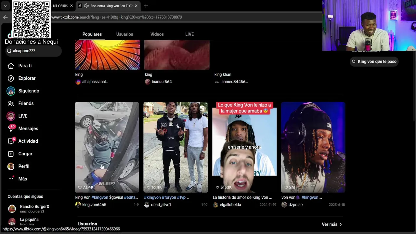The width and height of the screenshot is (416, 234).
Task: Click the heart icon showing 73.4K
Action: (80, 187)
